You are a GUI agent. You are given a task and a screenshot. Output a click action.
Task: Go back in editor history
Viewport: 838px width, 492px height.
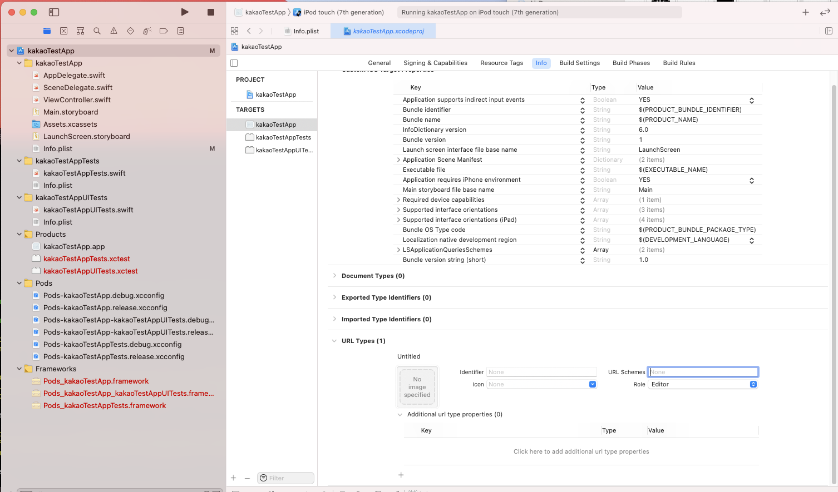(249, 31)
